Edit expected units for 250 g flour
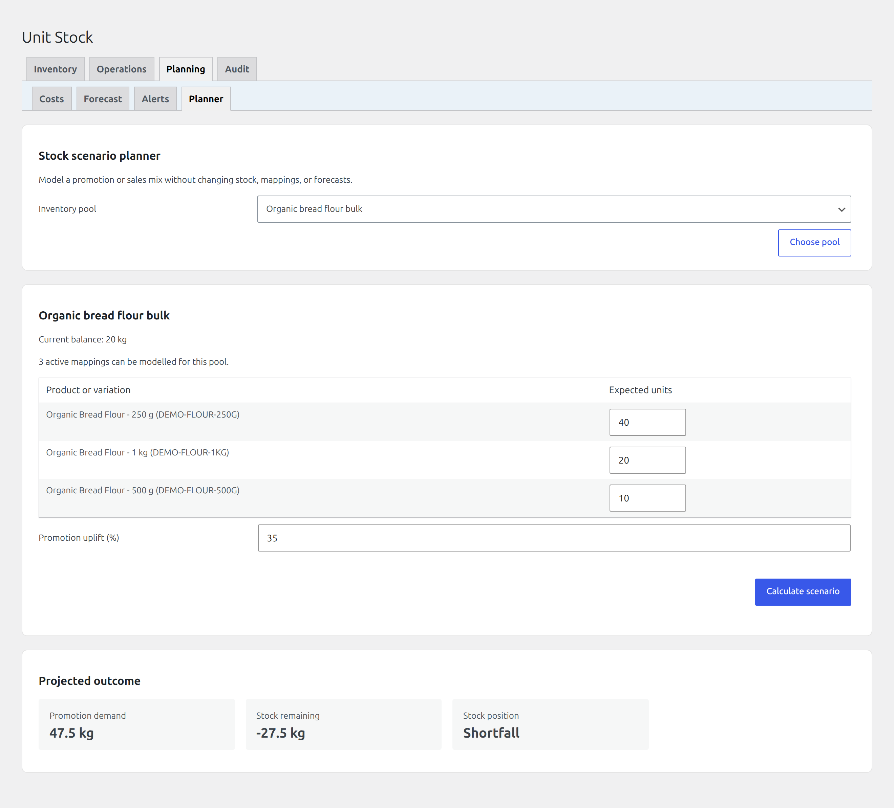This screenshot has width=894, height=808. [x=647, y=422]
